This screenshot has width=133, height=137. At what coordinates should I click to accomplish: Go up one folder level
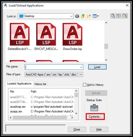83,16
